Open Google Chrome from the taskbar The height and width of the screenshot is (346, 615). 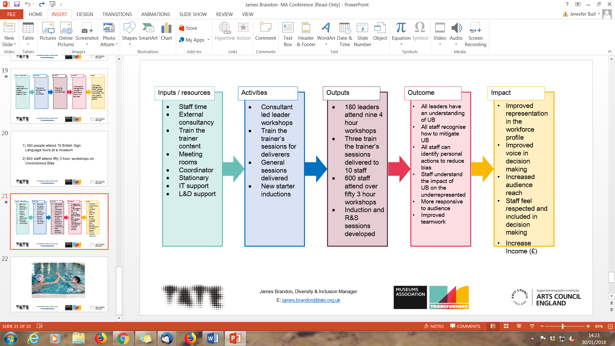[123, 338]
